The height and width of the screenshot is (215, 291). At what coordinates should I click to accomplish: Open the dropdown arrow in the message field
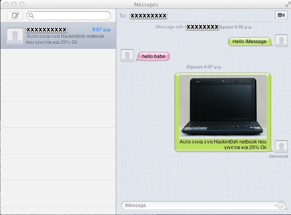tap(275, 205)
